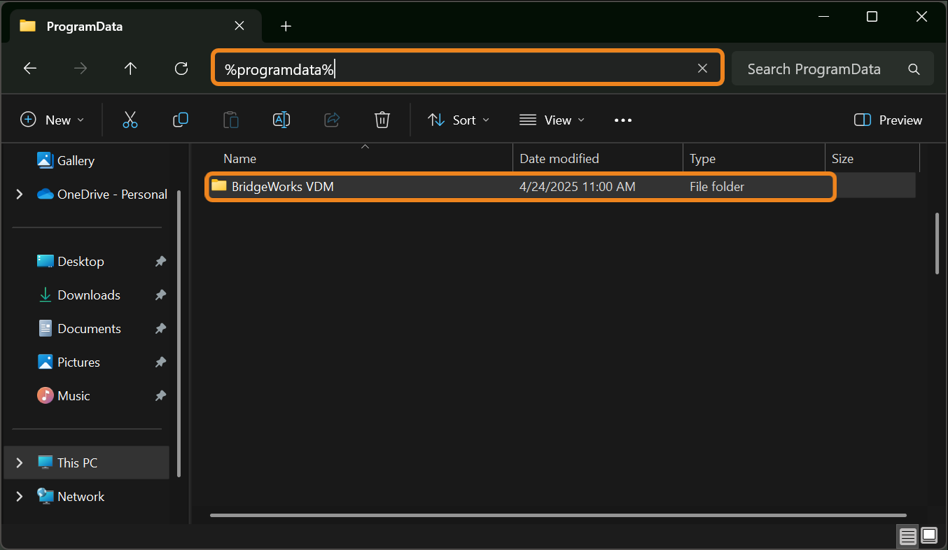
Task: Click the File folder type cell
Action: coord(717,186)
